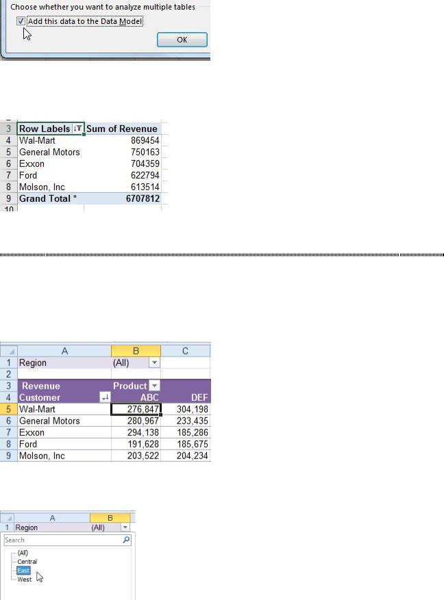
Task: Click the grand total value 6707812
Action: 143,198
